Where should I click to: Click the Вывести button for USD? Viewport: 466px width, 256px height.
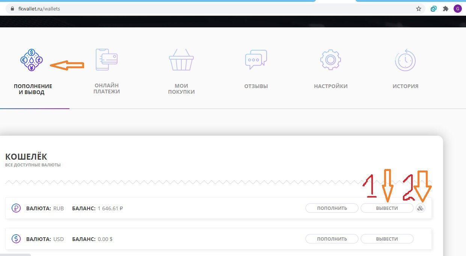pyautogui.click(x=387, y=239)
